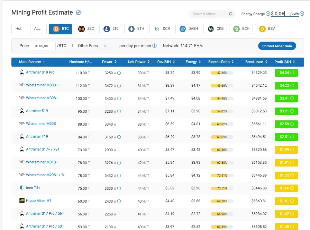Viewport: 310px width, 230px height.
Task: Click the Hashrate column header
Action: 81,62
